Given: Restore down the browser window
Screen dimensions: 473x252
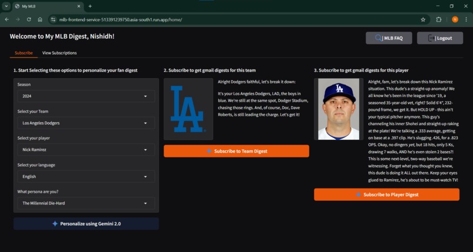Looking at the screenshot, I should [x=452, y=6].
